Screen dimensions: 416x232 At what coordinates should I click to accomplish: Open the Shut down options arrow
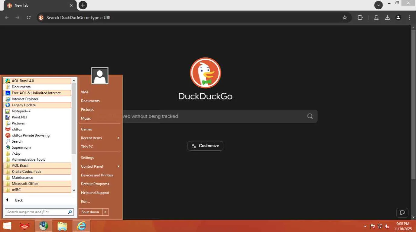pos(106,212)
